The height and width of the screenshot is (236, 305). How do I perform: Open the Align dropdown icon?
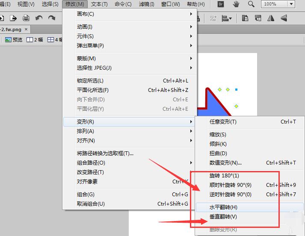(227, 18)
